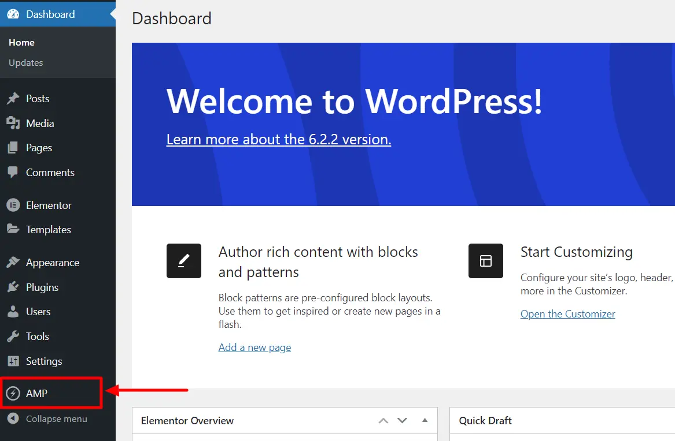Click the Welcome to WordPress! heading
This screenshot has height=441, width=675.
pyautogui.click(x=355, y=102)
